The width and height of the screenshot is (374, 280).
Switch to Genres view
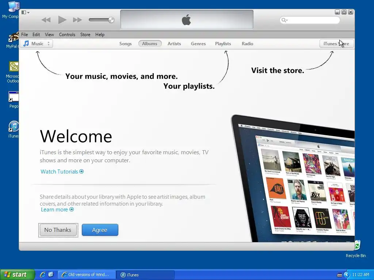click(198, 44)
